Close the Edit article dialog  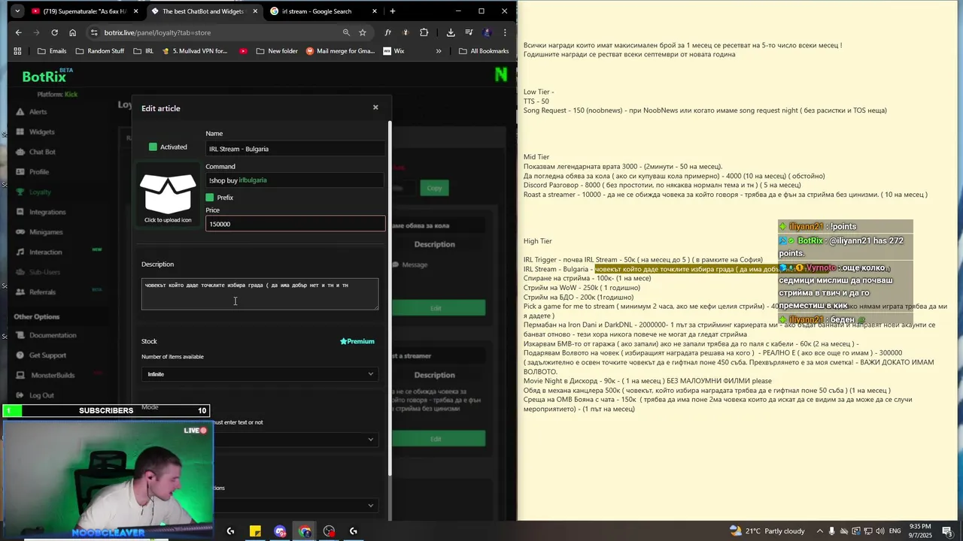(375, 107)
